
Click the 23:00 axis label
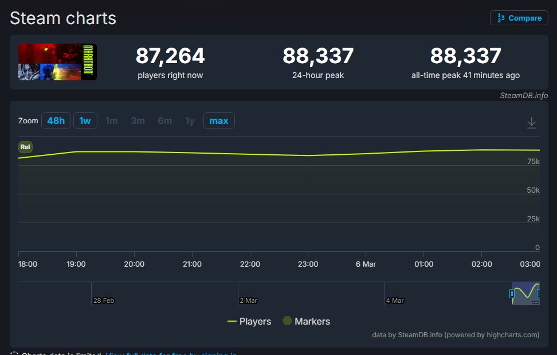(308, 264)
